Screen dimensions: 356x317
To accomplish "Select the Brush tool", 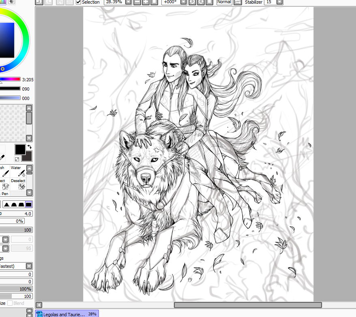I will 4,172.
